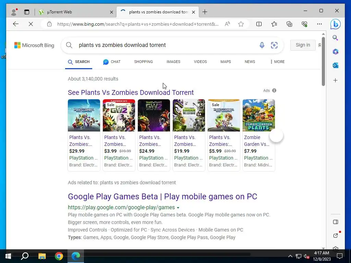Click the search box text
The width and height of the screenshot is (351, 263).
tap(122, 45)
